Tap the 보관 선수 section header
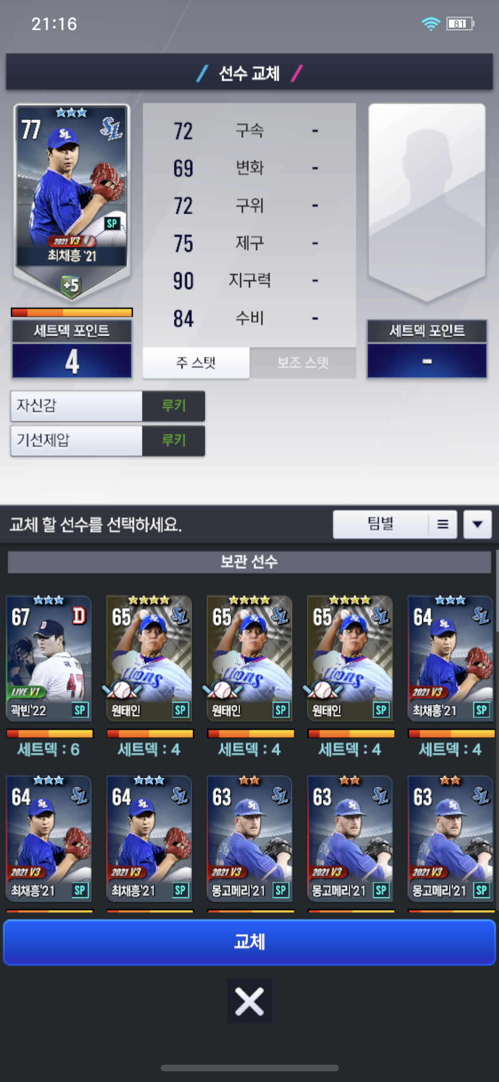Screen dimensions: 499x1082 (249, 562)
